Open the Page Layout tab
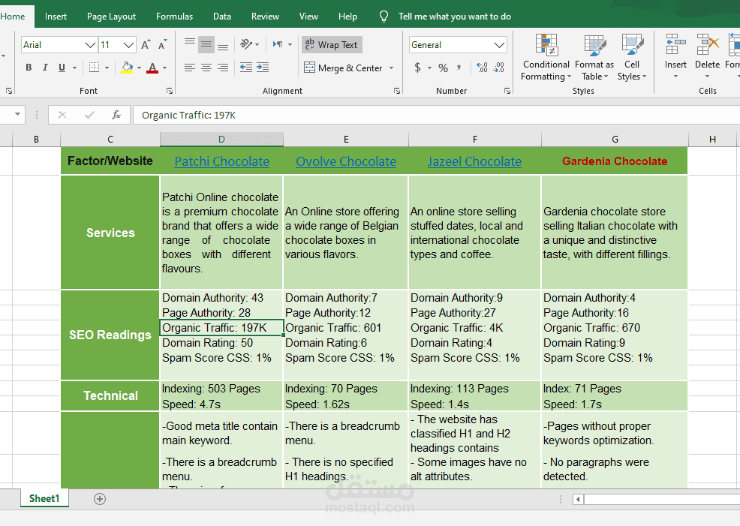This screenshot has width=740, height=526. coord(111,17)
